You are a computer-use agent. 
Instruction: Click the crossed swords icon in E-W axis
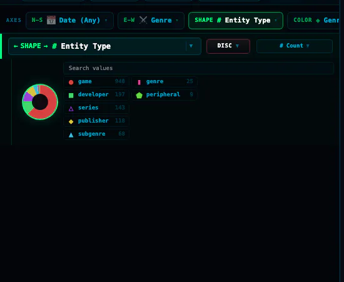click(143, 20)
